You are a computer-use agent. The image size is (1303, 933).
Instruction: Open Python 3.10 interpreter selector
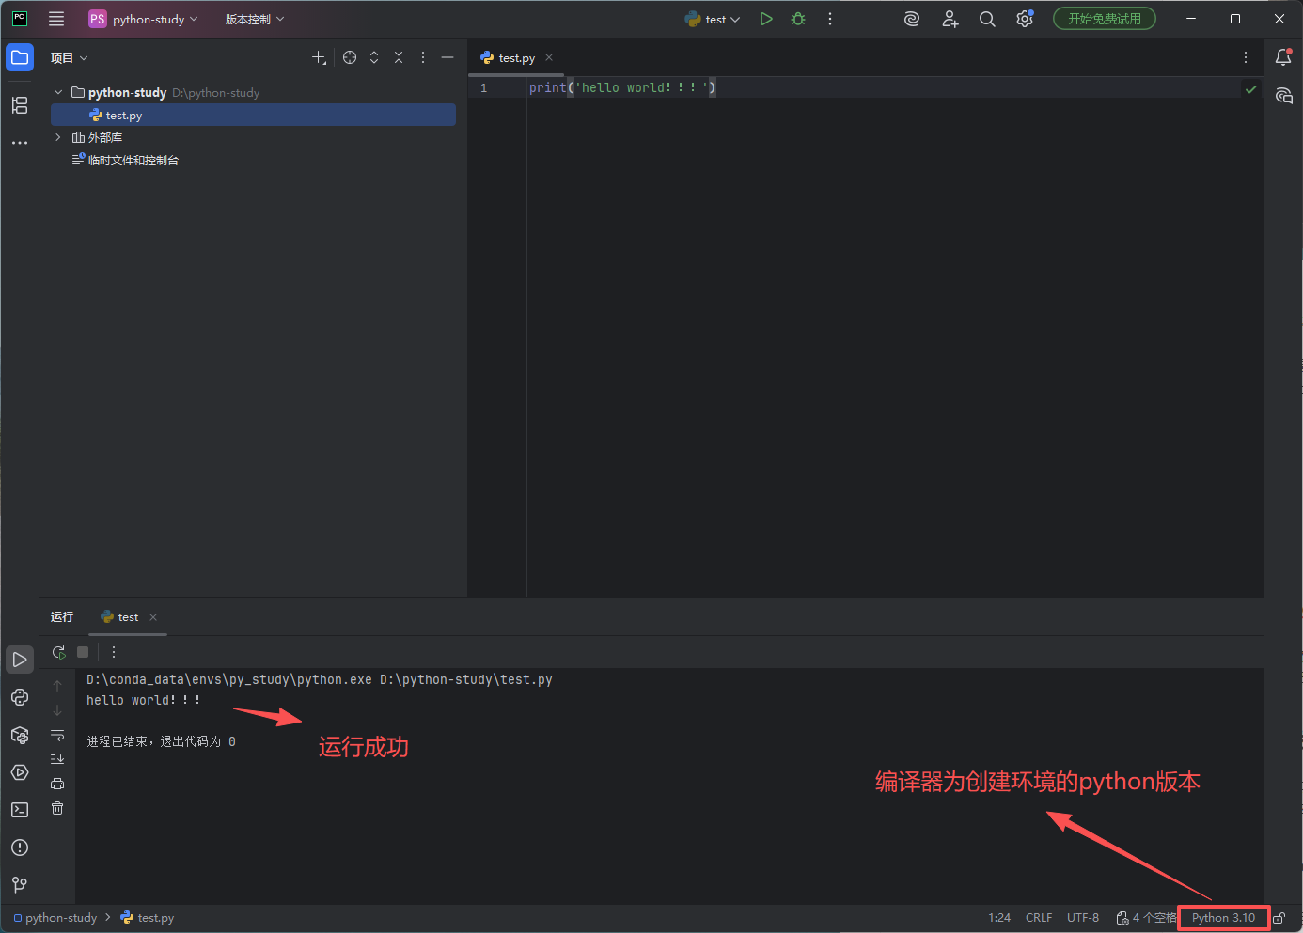[x=1223, y=918]
